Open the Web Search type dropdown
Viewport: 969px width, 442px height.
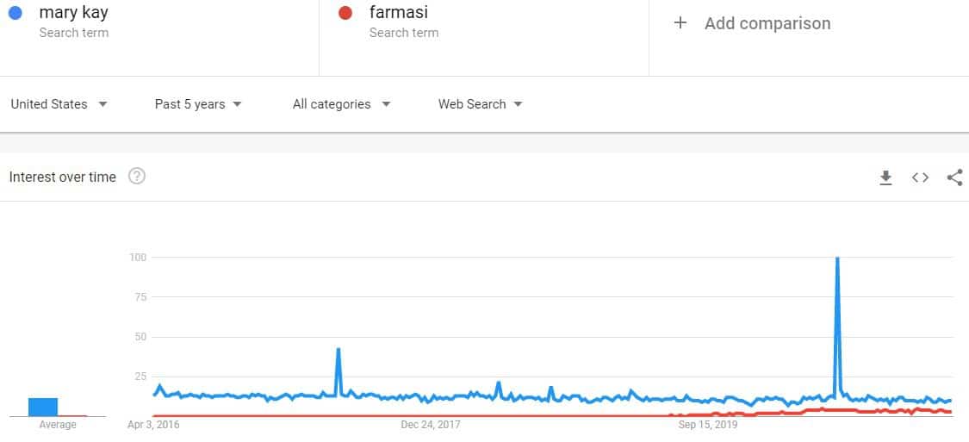click(x=480, y=104)
